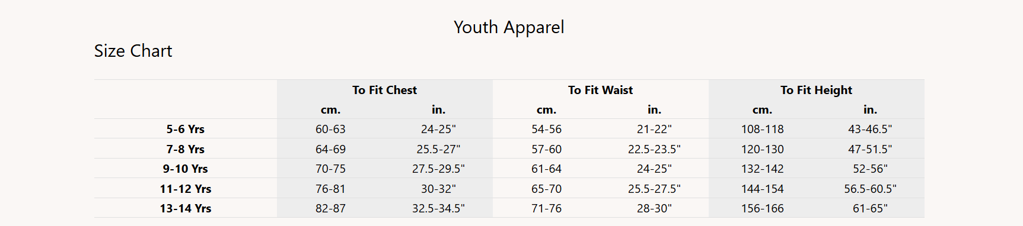
Task: Click chest inches value 32.5-34.5"
Action: 438,208
